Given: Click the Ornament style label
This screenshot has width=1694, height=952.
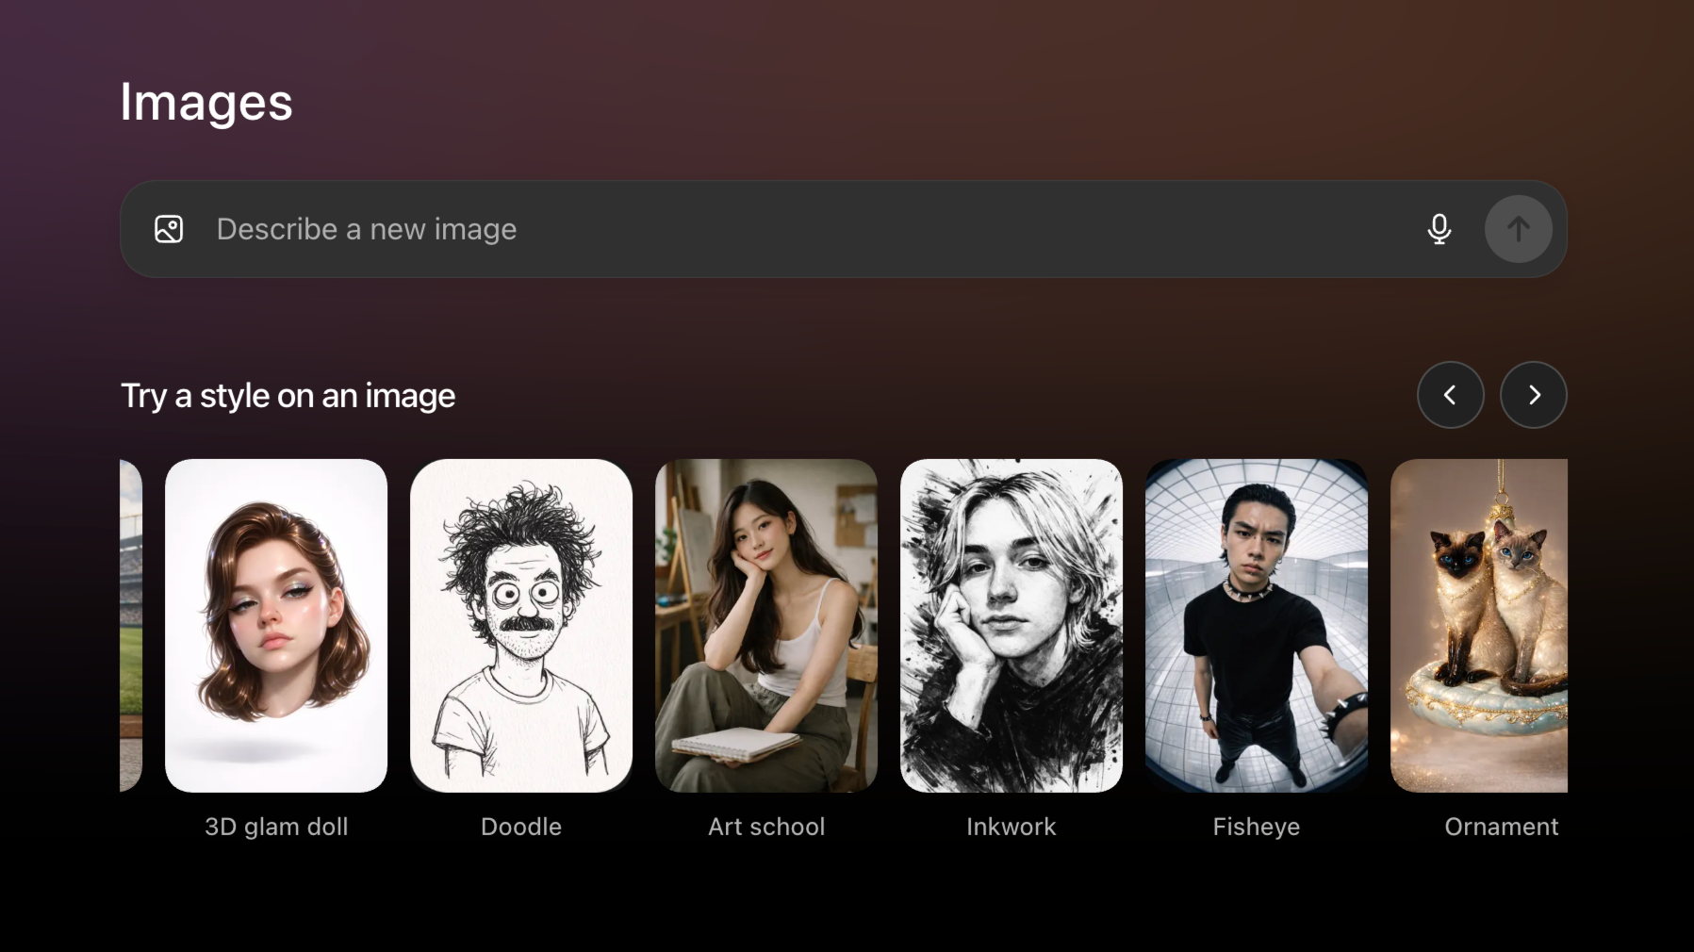Looking at the screenshot, I should 1501,827.
